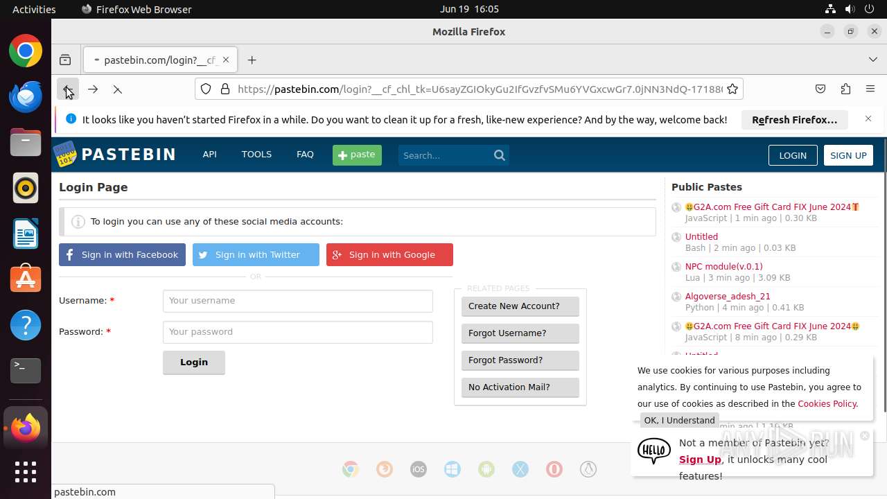Focus the Username input field
Screen dimensions: 887x499
click(x=298, y=301)
